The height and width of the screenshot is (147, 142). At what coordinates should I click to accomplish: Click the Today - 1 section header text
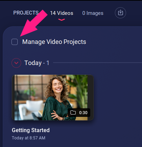point(37,63)
